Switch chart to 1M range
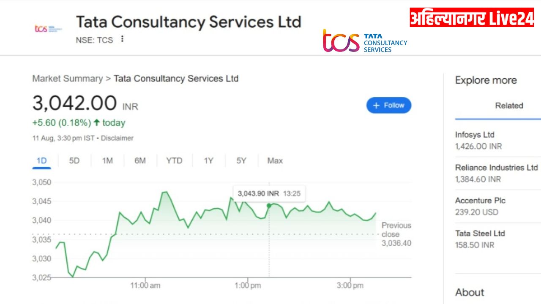This screenshot has height=304, width=541. tap(107, 161)
